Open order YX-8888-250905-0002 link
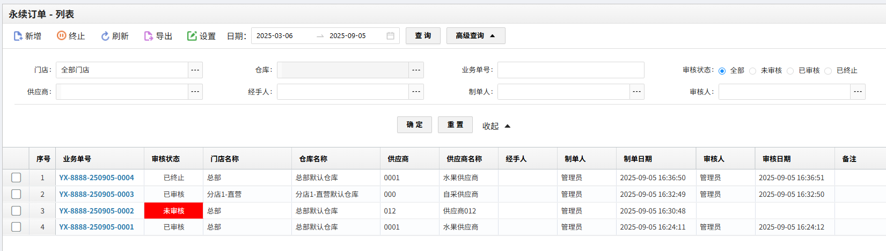This screenshot has height=251, width=886. 97,211
